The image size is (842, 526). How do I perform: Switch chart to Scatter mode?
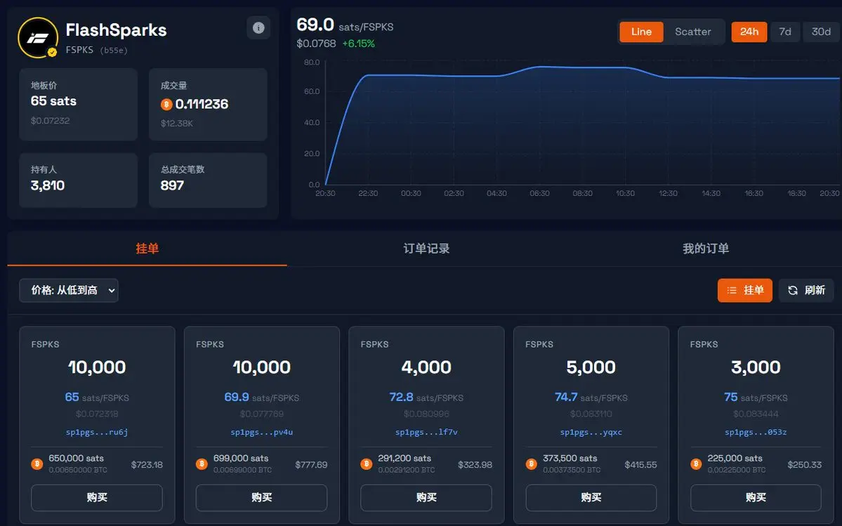(692, 32)
